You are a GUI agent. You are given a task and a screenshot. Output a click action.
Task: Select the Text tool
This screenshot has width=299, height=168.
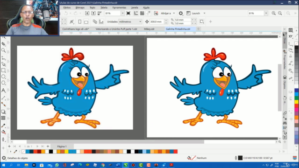point(3,91)
